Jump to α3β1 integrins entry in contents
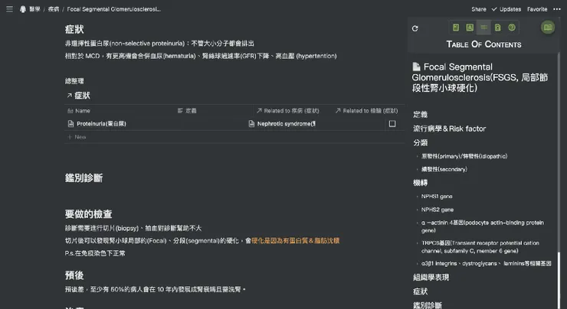This screenshot has width=567, height=309. (x=486, y=264)
